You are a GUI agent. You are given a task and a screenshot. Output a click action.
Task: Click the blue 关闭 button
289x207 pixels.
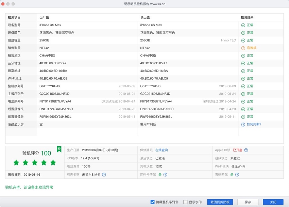coord(273,202)
